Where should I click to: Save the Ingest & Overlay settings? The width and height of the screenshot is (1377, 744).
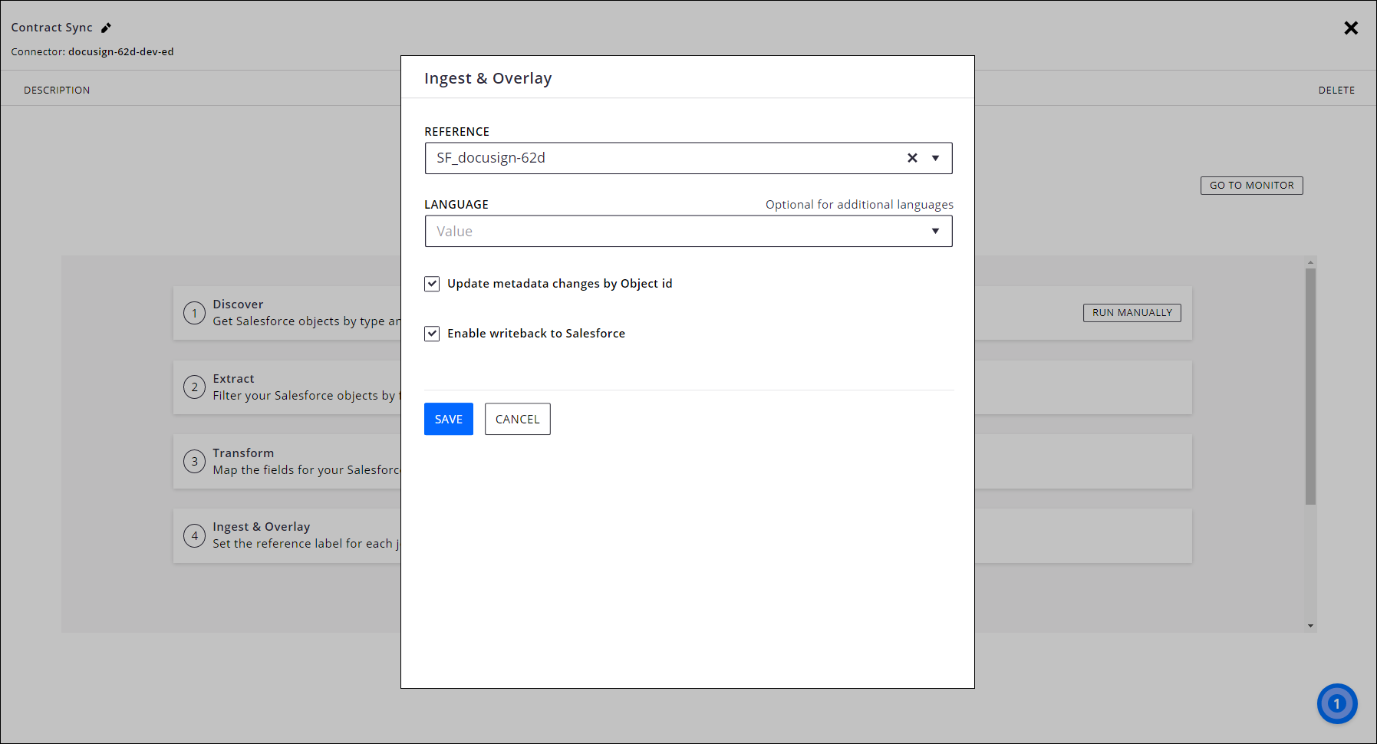[449, 419]
